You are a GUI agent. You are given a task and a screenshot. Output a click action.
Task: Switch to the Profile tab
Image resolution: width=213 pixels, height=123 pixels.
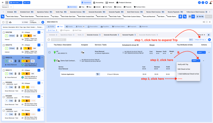point(51,26)
